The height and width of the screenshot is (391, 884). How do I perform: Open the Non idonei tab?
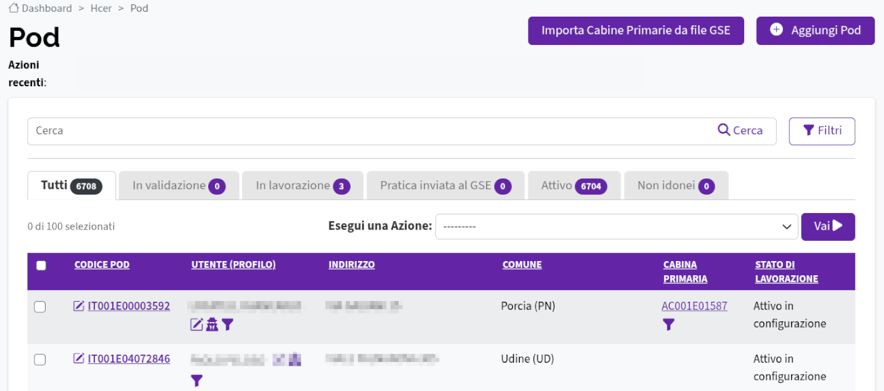(676, 185)
